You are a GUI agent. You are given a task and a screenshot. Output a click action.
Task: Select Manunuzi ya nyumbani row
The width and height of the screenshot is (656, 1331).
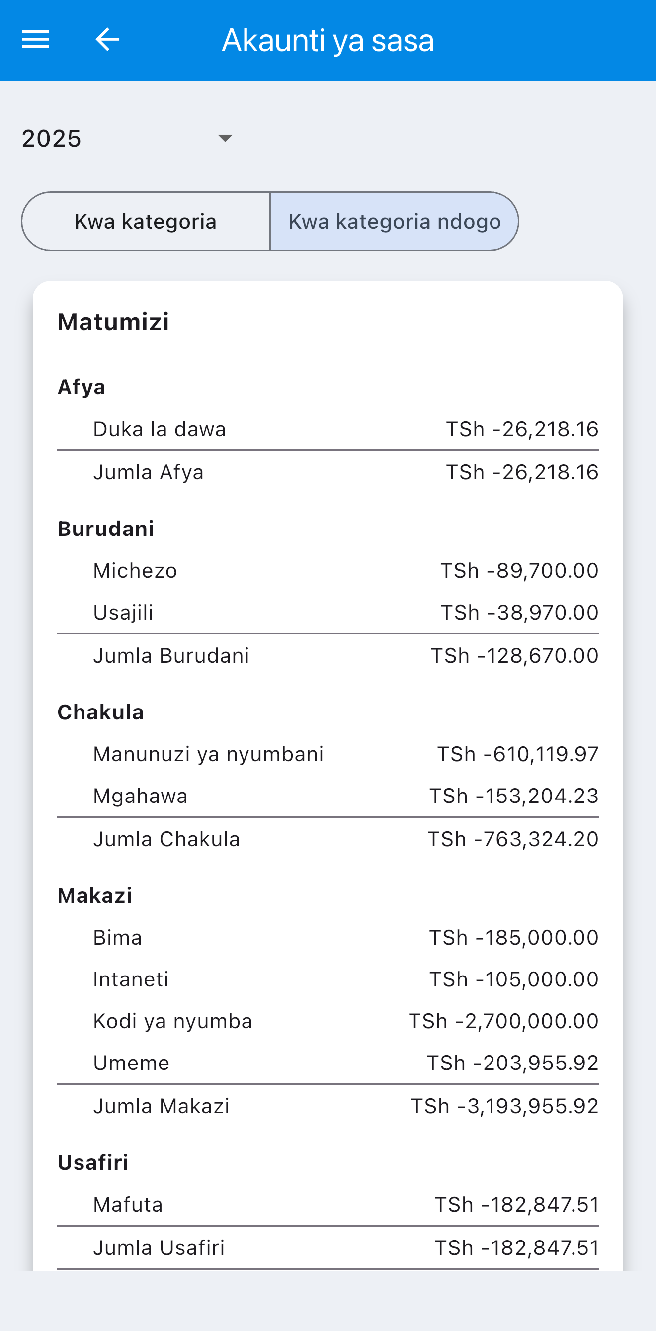click(328, 754)
